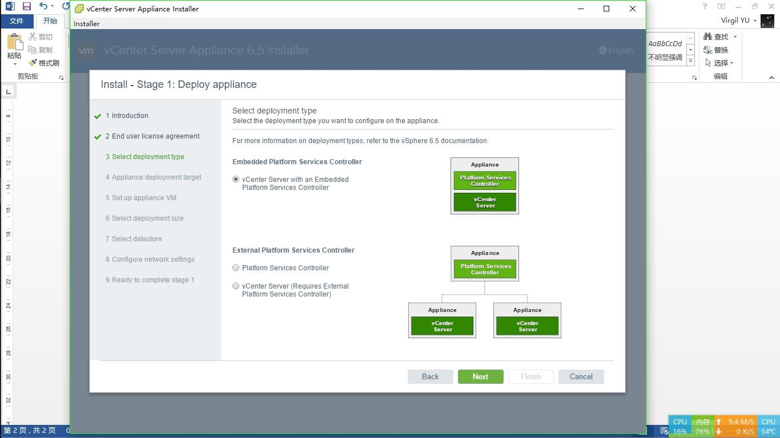The image size is (780, 438).
Task: Activate the 格式刷 format painter
Action: [x=44, y=63]
